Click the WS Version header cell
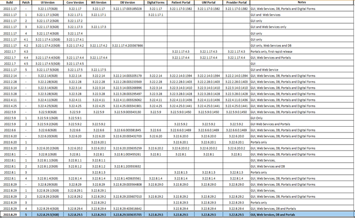Screen dimensions: 355x218 point(99,3)
